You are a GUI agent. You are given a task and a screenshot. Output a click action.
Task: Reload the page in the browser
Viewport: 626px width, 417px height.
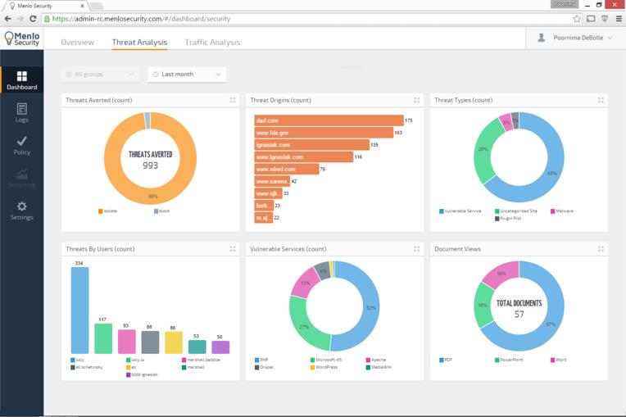[33, 18]
